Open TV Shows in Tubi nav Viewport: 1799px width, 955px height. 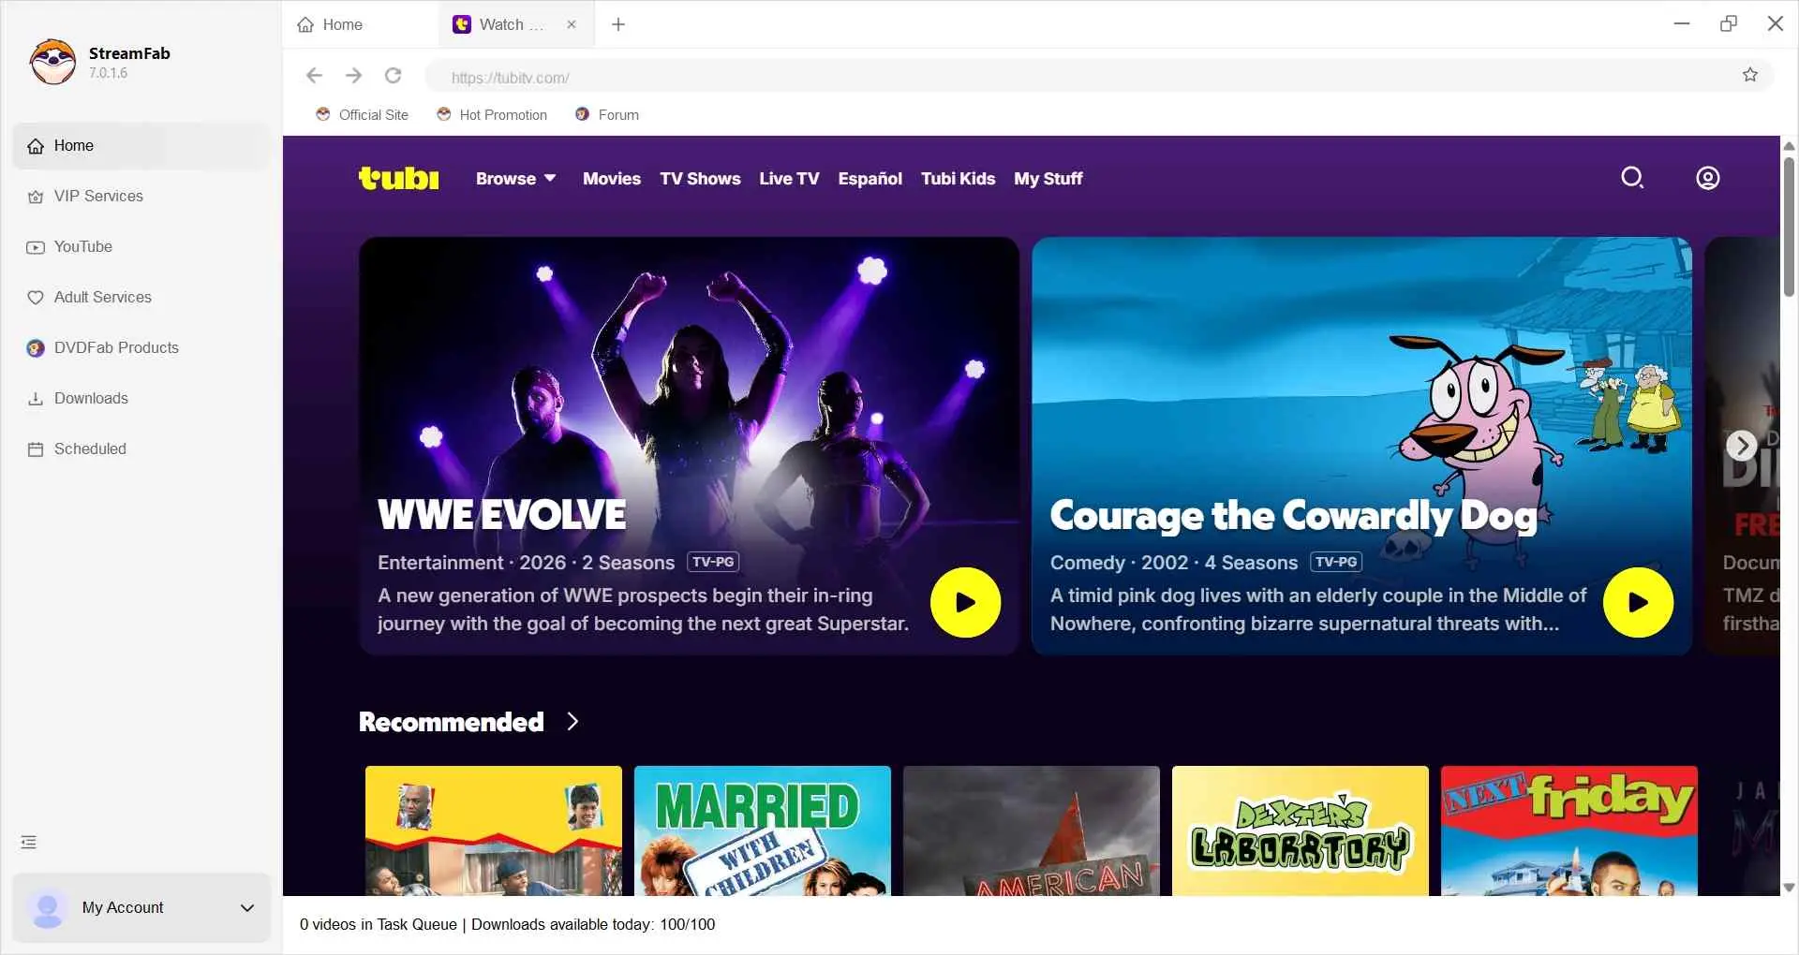[x=700, y=179]
